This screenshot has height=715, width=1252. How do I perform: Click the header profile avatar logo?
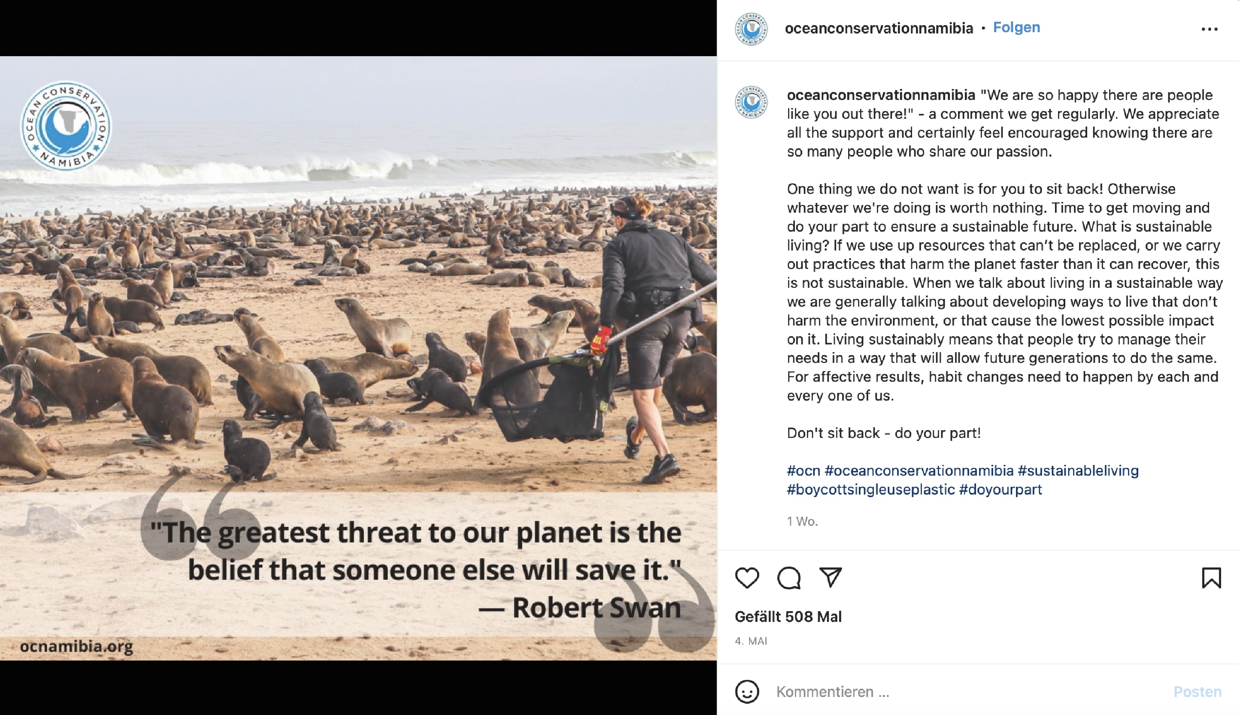click(x=751, y=29)
